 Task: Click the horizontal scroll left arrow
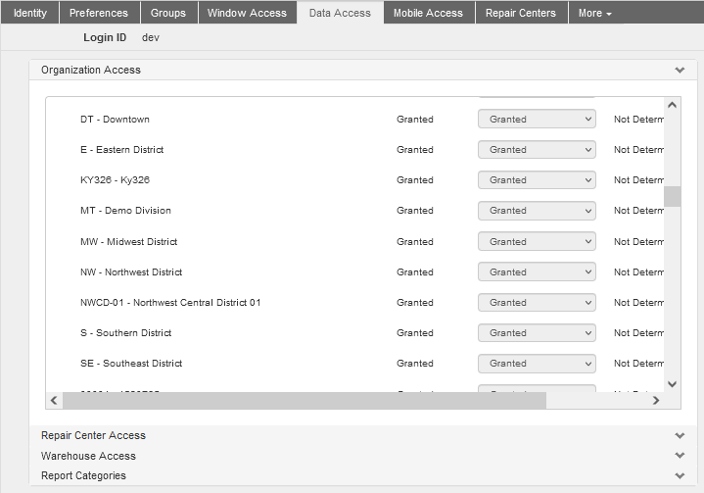click(x=54, y=400)
